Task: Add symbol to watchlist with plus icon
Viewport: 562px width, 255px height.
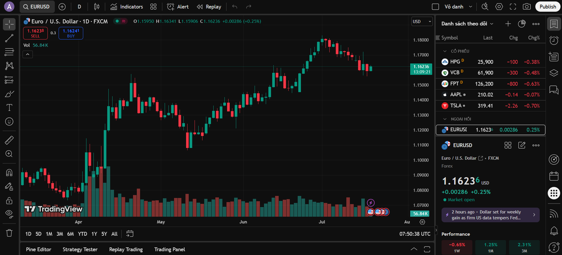Action: coord(508,24)
